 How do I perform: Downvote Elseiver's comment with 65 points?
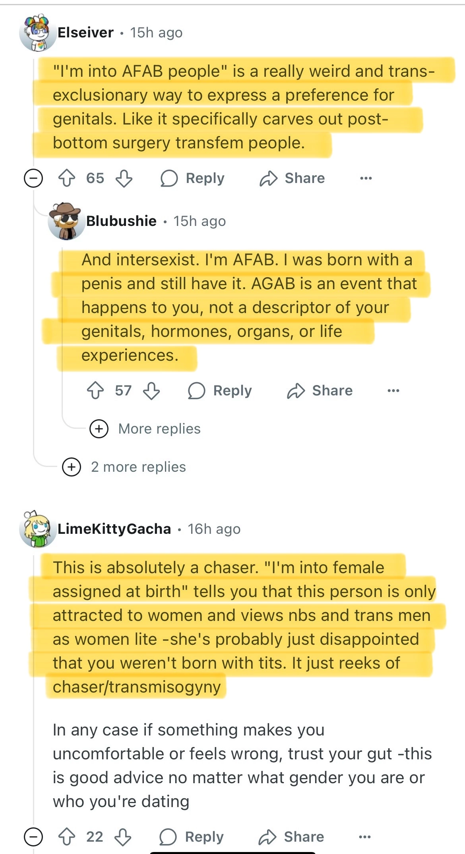click(x=124, y=178)
